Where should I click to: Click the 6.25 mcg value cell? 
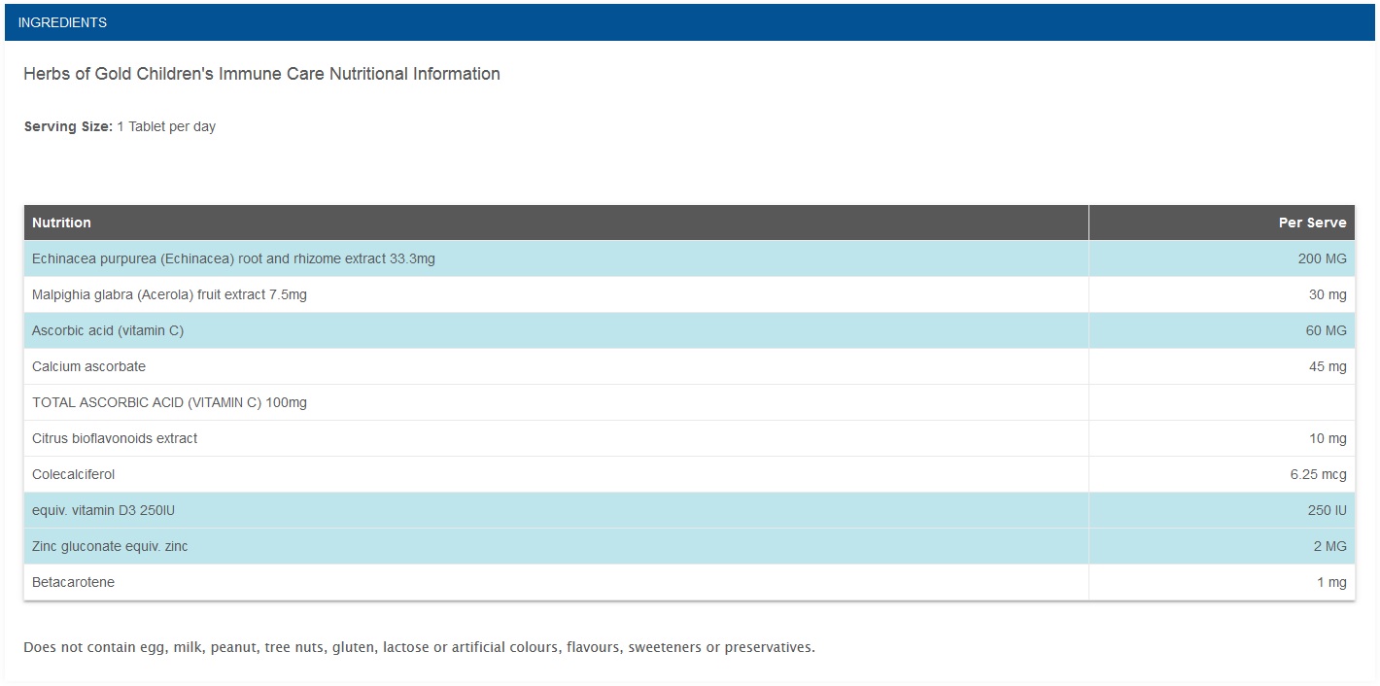click(1222, 474)
